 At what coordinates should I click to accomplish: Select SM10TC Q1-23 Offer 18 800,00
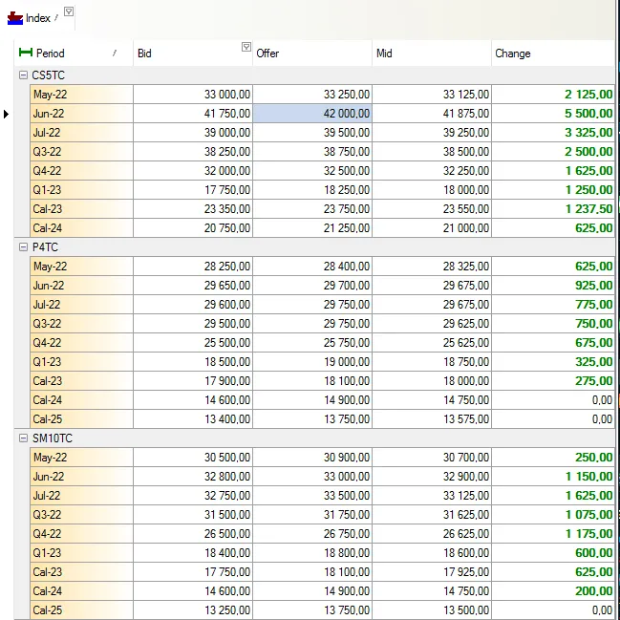pos(312,552)
